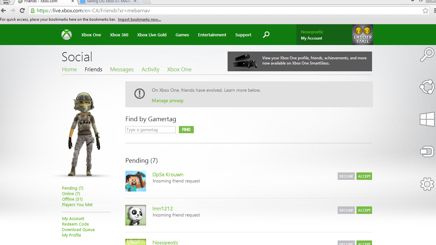The height and width of the screenshot is (245, 436).
Task: Click the browser Forward arrow
Action: click(13, 10)
